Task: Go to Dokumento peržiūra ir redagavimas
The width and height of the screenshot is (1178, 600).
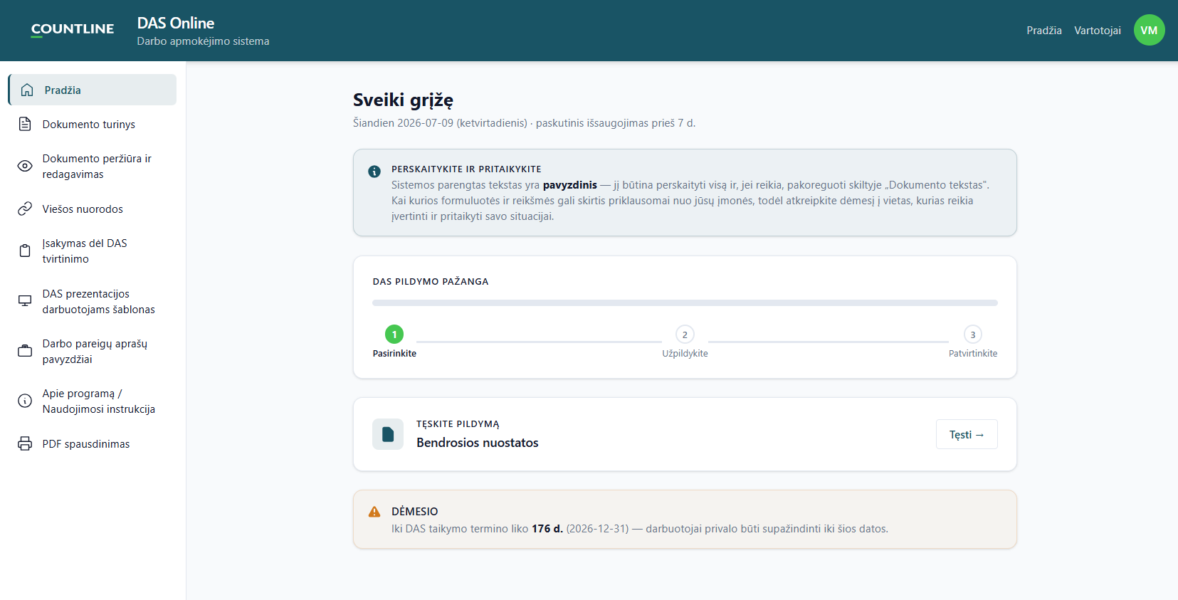Action: (93, 166)
